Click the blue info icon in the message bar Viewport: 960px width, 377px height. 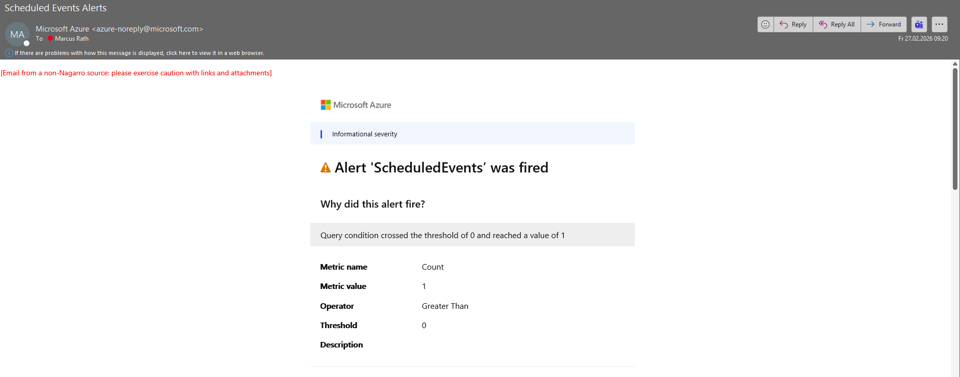[9, 53]
